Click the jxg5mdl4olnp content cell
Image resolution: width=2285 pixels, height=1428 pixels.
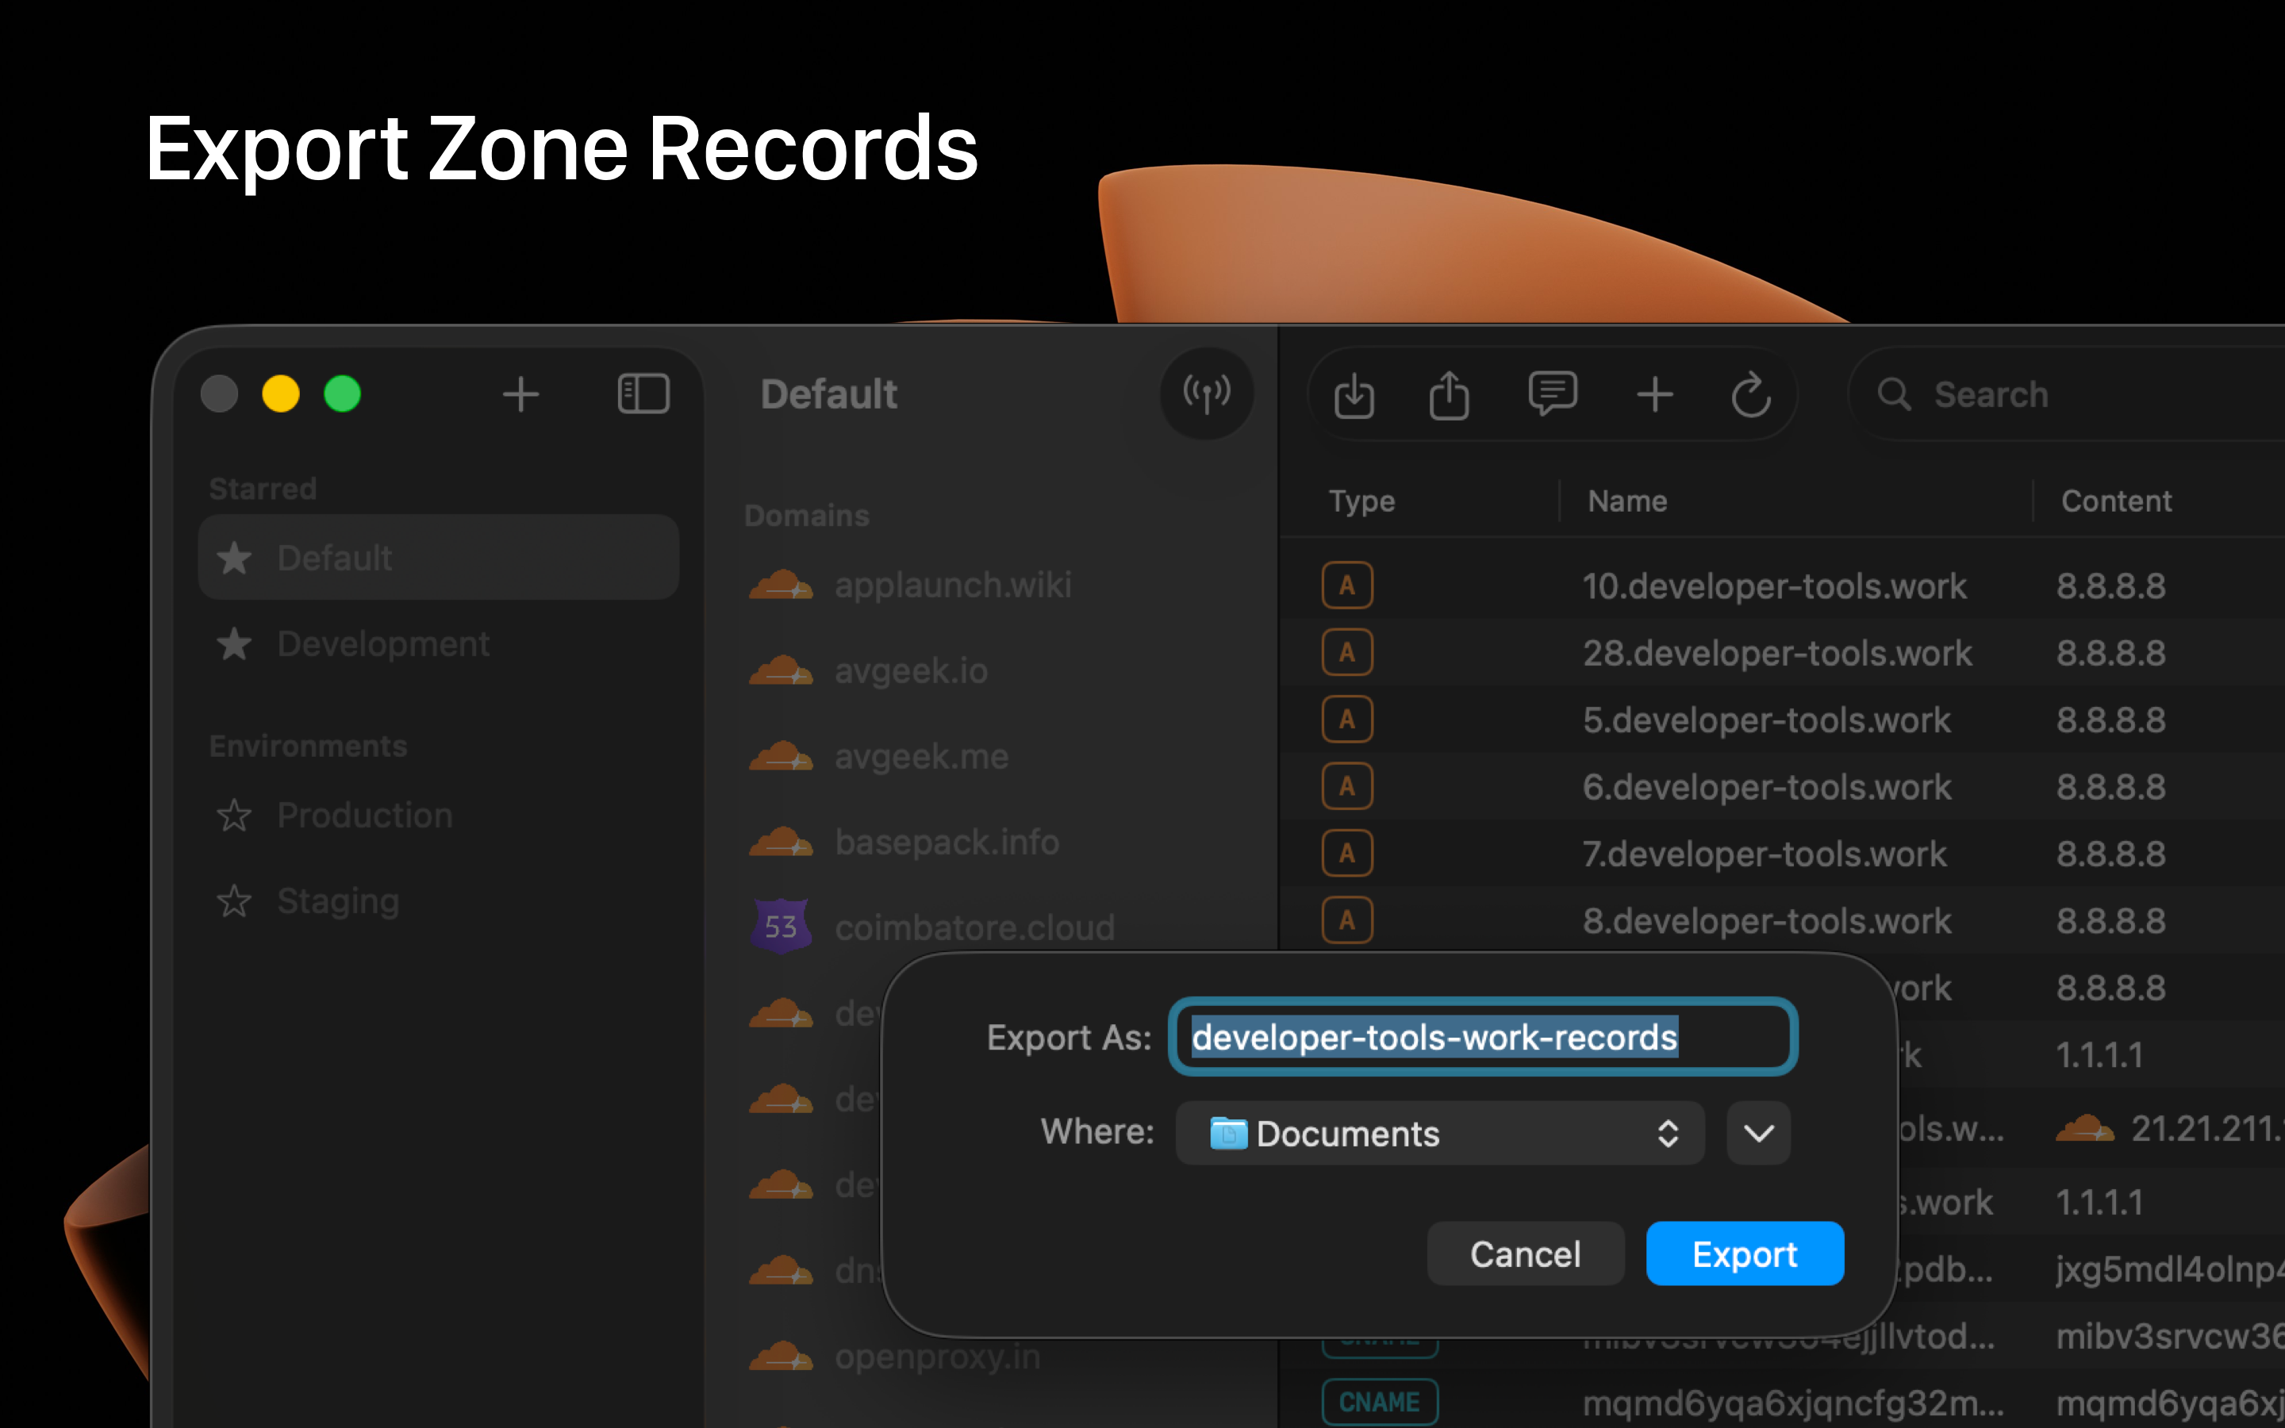tap(2171, 1269)
